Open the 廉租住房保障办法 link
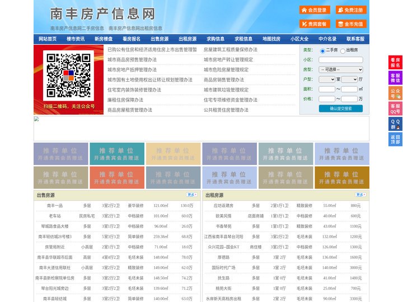Image resolution: width=403 pixels, height=302 pixels. pyautogui.click(x=125, y=100)
